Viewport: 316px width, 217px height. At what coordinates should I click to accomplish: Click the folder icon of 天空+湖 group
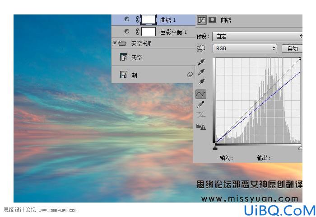122,43
